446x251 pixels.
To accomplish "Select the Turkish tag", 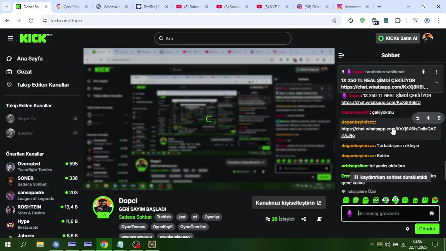I will (x=164, y=217).
